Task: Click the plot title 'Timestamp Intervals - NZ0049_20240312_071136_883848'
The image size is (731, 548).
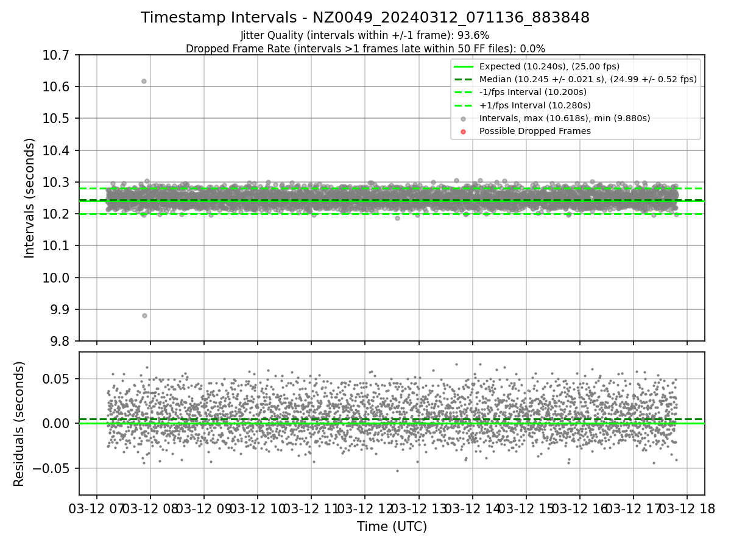Action: [x=365, y=18]
